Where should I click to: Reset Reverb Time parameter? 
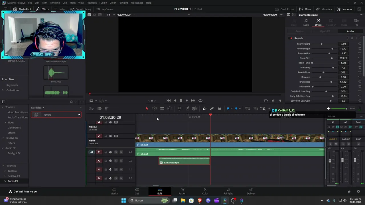(x=360, y=72)
